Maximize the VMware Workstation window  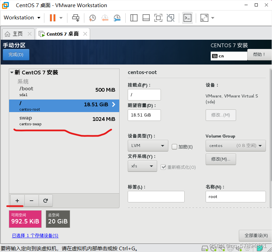256,5
